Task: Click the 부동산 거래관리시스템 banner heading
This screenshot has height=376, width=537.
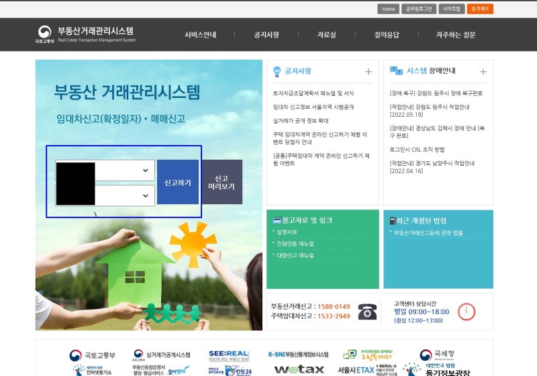Action: point(127,92)
